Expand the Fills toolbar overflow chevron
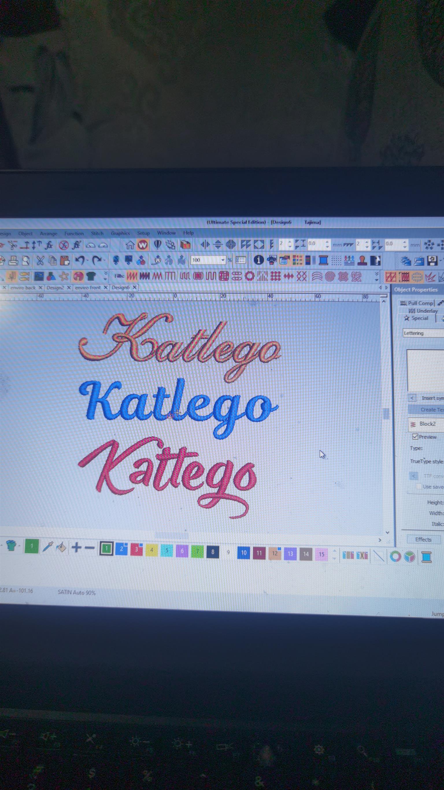 [377, 276]
